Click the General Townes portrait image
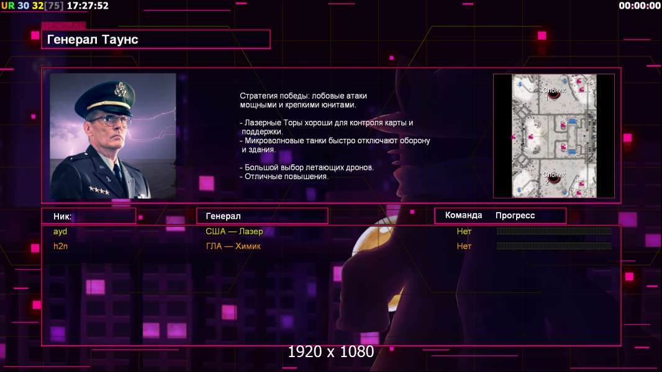This screenshot has width=662, height=372. 113,136
